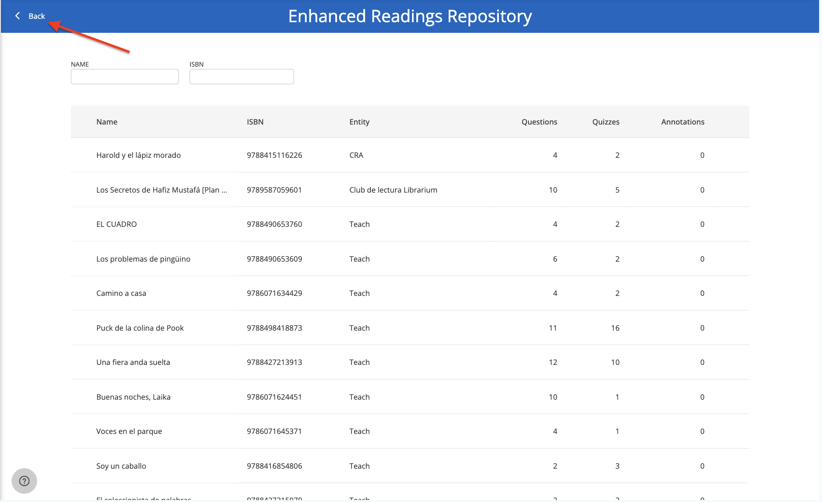Focus the ISBN filter input field
The height and width of the screenshot is (502, 822).
pos(241,77)
